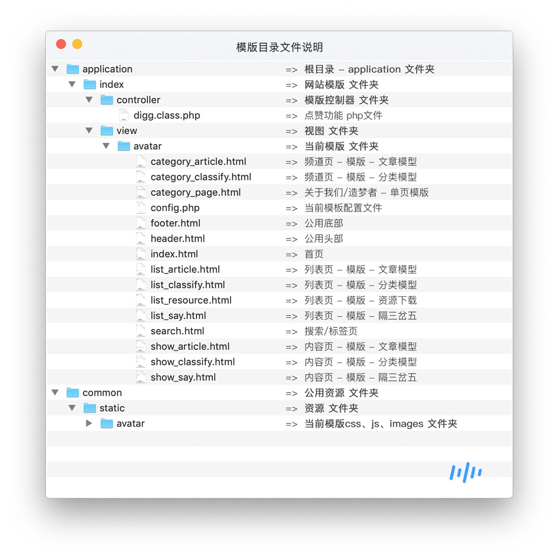The width and height of the screenshot is (558, 558).
Task: Click the static folder icon
Action: pos(90,408)
